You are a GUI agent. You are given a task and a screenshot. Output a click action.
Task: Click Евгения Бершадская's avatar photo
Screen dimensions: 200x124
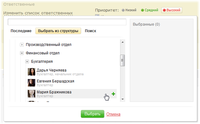[32, 83]
